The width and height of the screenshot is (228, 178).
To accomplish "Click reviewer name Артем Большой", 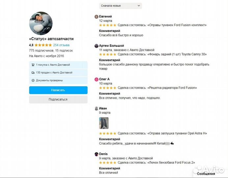I will (111, 45).
